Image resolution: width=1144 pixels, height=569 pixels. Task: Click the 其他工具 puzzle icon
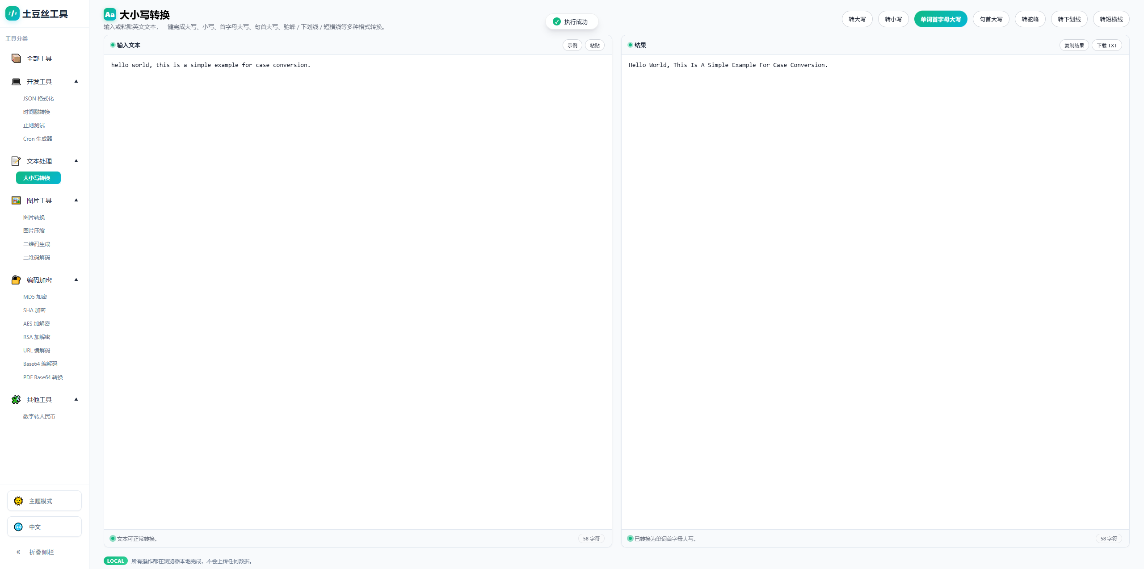[x=16, y=400]
